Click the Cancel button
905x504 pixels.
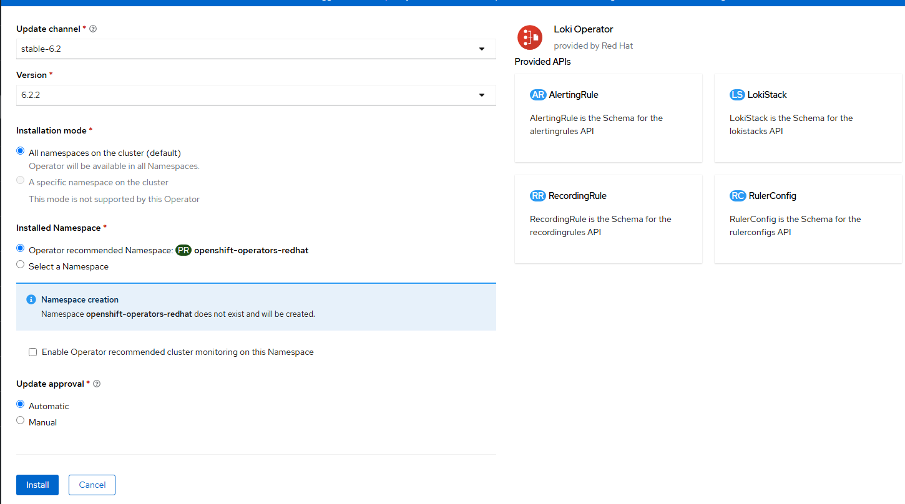tap(92, 485)
